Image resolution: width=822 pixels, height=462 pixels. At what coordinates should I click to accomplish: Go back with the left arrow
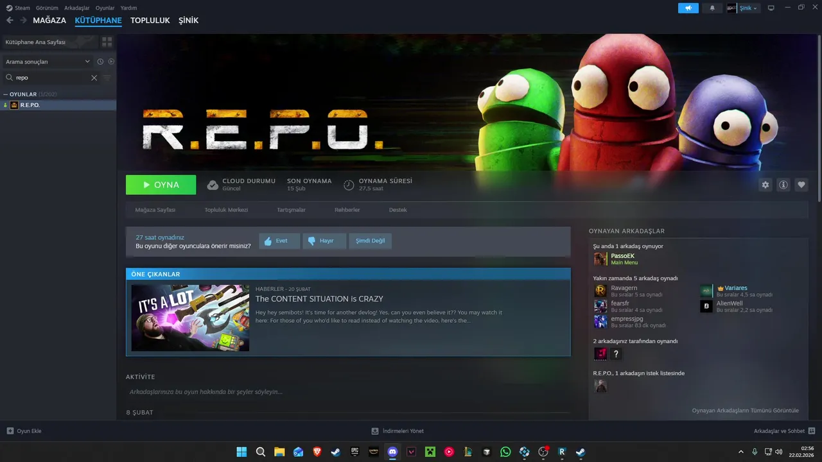(10, 21)
